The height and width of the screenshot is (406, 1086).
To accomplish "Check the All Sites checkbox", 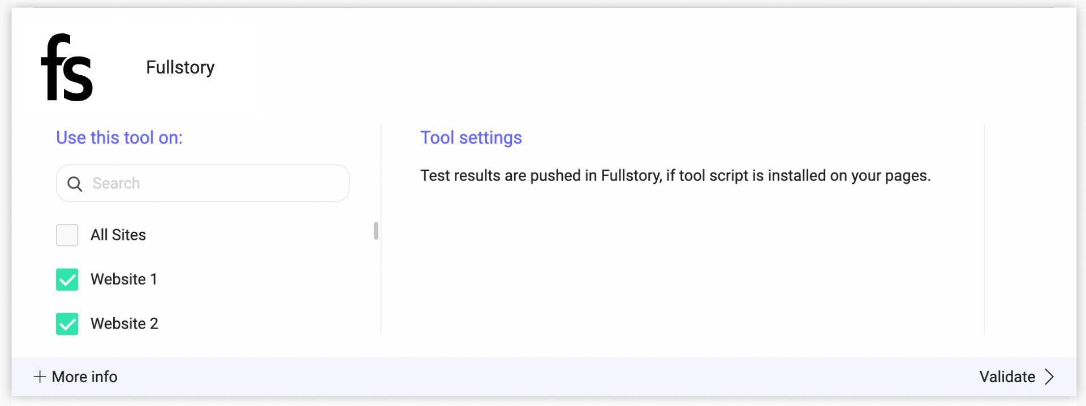I will 67,235.
